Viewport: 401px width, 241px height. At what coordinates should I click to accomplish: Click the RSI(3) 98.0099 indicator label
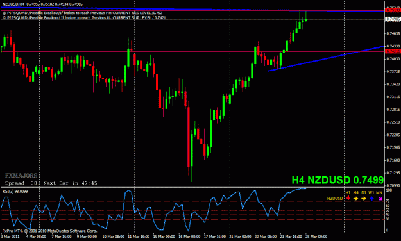pos(15,191)
